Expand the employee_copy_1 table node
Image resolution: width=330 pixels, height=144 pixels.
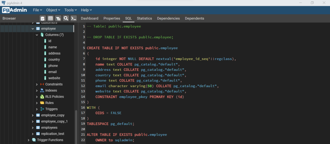tap(33, 121)
